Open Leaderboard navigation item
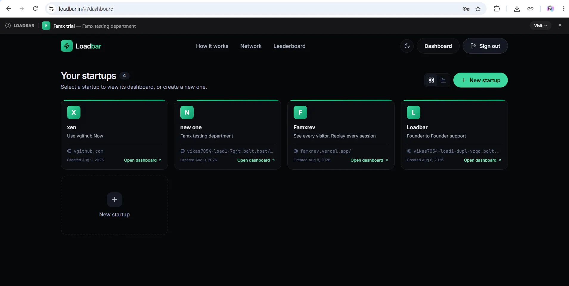This screenshot has width=569, height=286. [x=289, y=46]
